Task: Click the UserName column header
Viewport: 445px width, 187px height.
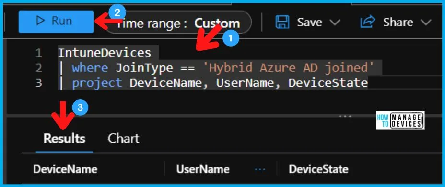Action: [x=203, y=169]
